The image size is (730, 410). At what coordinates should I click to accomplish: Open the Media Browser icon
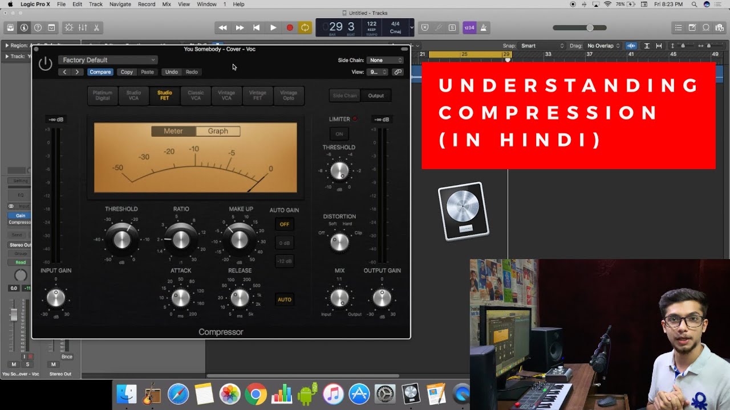(x=719, y=27)
